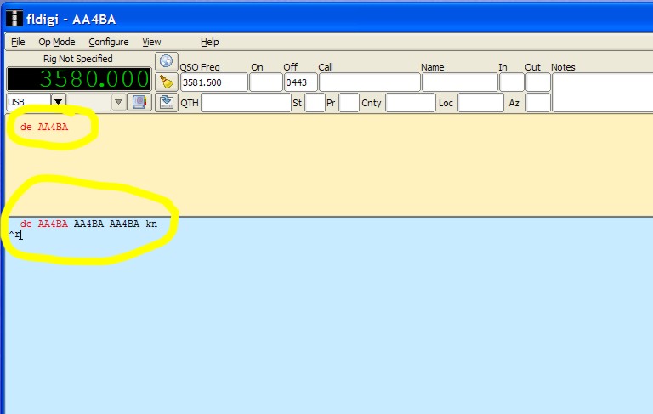Open the Op Mode menu
The height and width of the screenshot is (414, 653).
point(57,42)
